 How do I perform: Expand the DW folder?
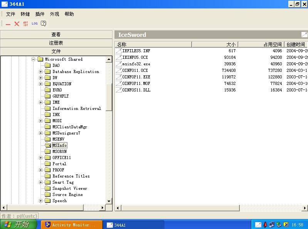click(40, 78)
